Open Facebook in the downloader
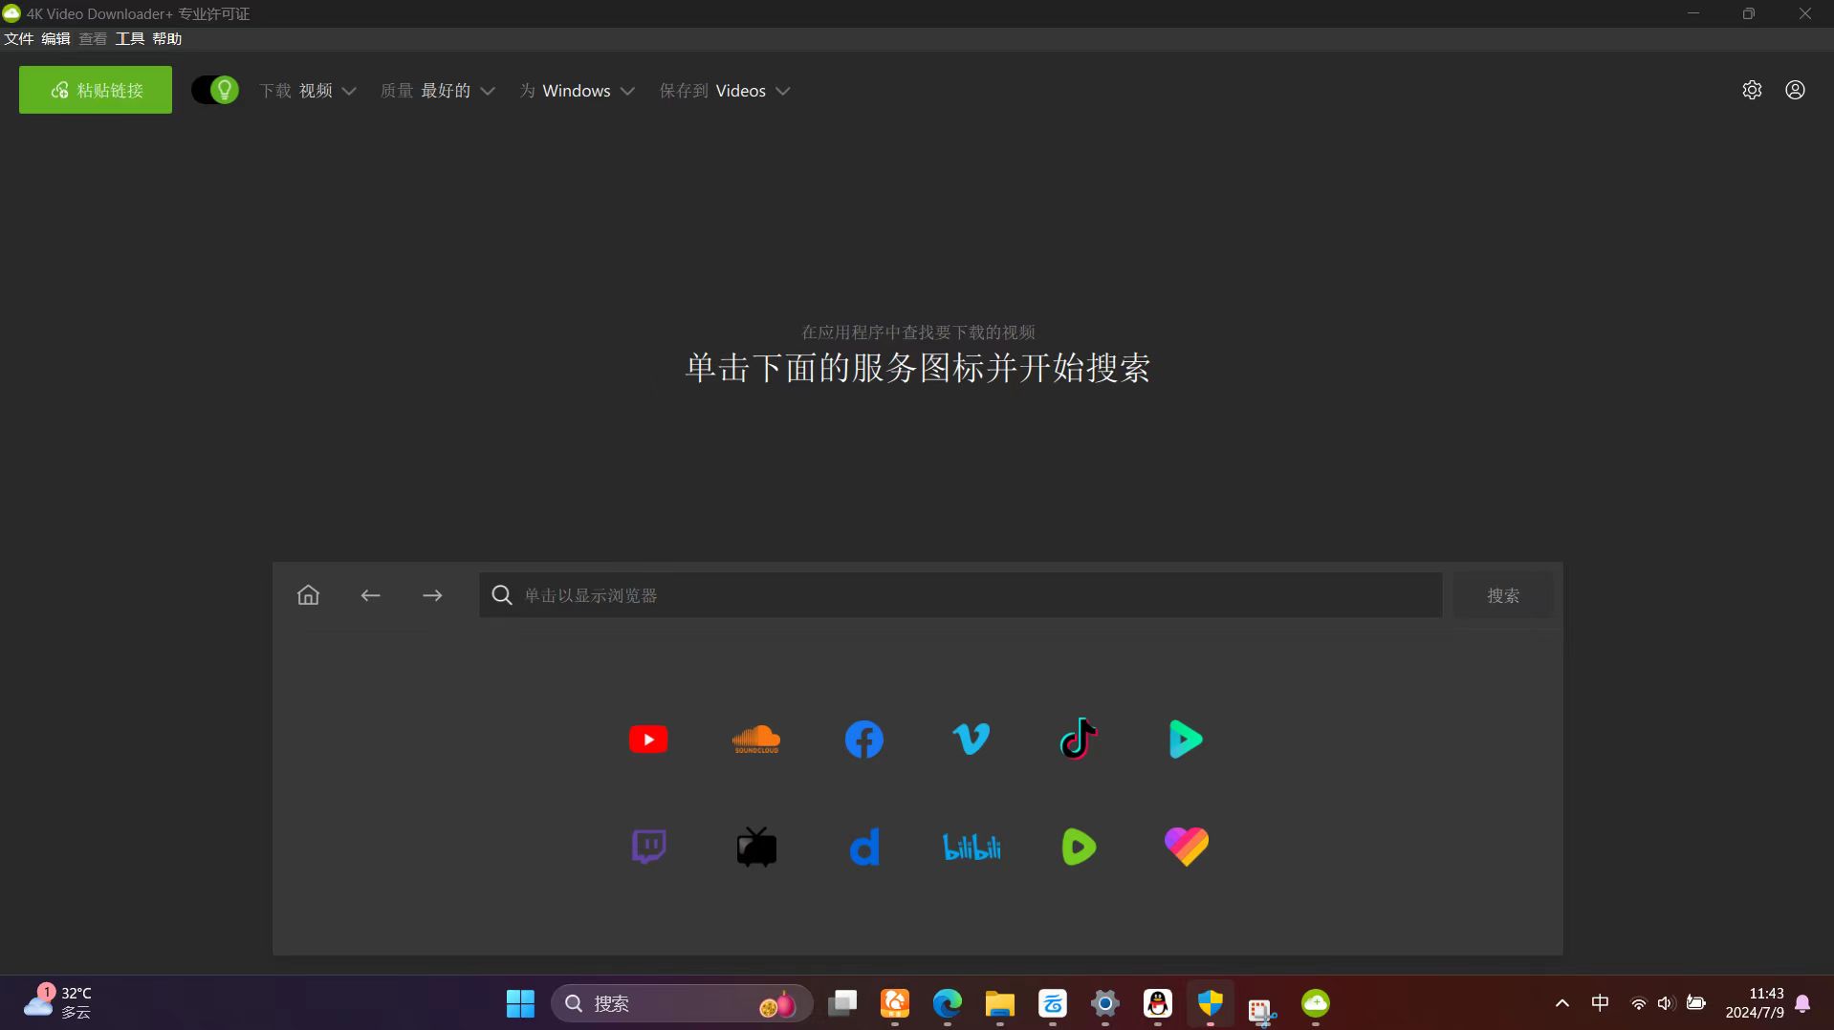Screen dimensions: 1834x1030 pos(863,739)
